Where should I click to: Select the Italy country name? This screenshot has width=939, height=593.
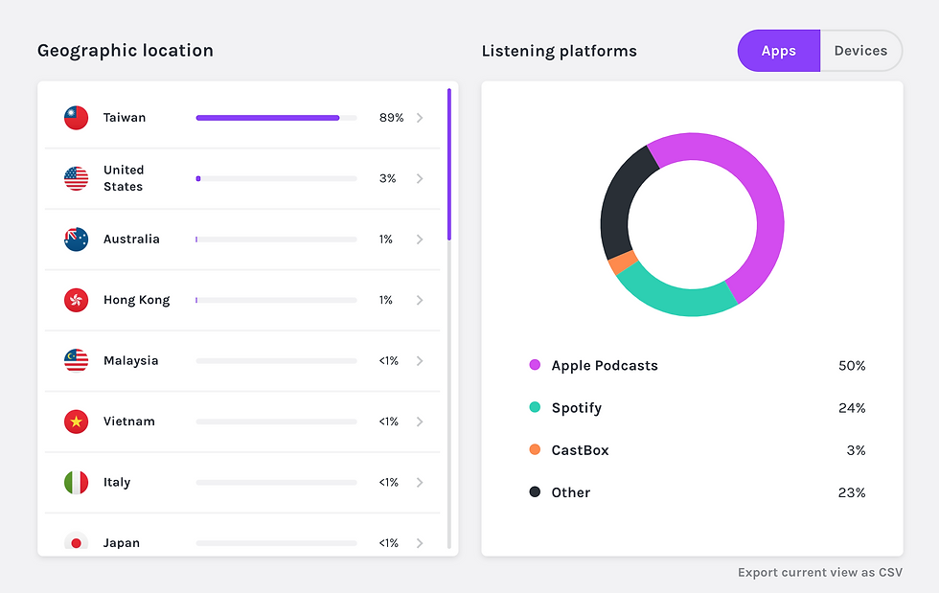(x=117, y=482)
